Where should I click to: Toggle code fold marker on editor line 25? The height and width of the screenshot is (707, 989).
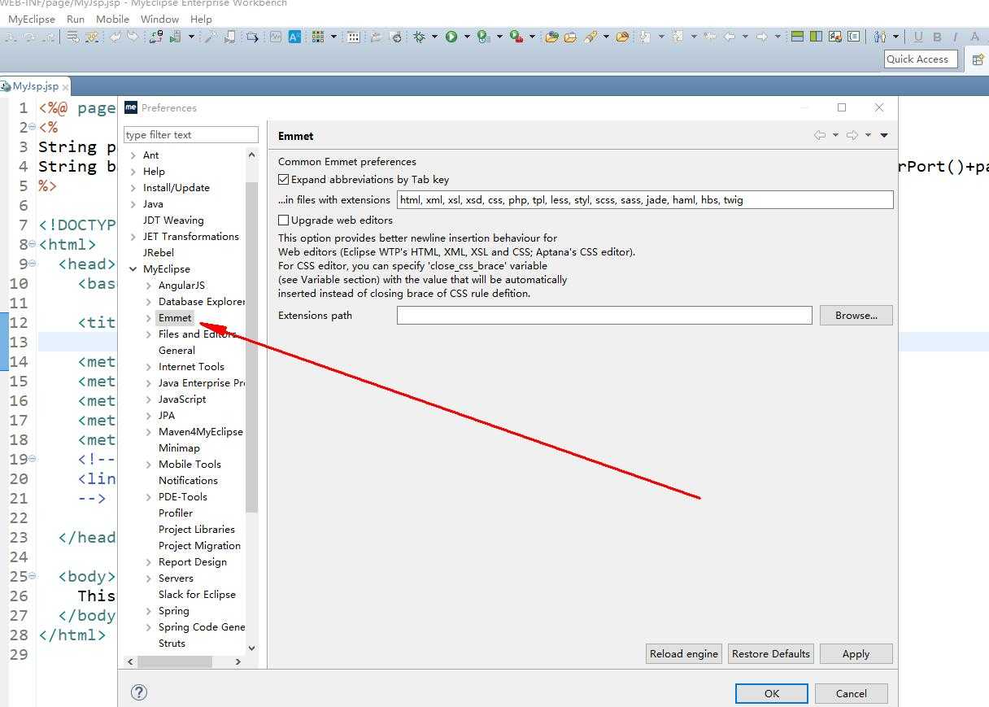(x=32, y=576)
